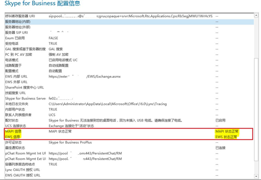This screenshot has width=261, height=180.
Task: Click the 已启用电话模式 UC value
Action: [x=63, y=60]
